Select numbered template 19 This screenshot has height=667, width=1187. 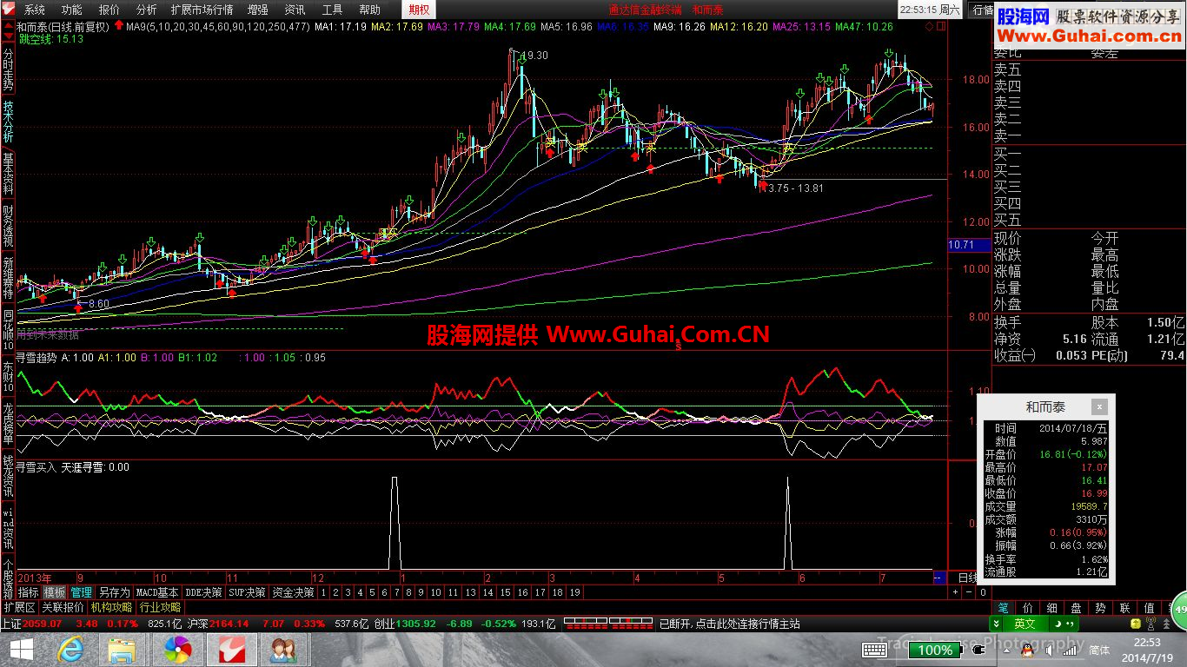click(574, 592)
